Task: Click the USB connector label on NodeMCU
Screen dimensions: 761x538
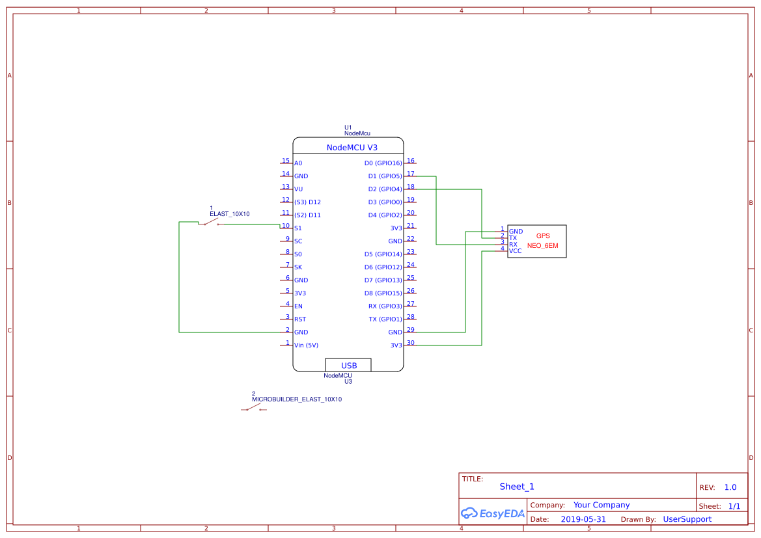Action: [x=348, y=365]
